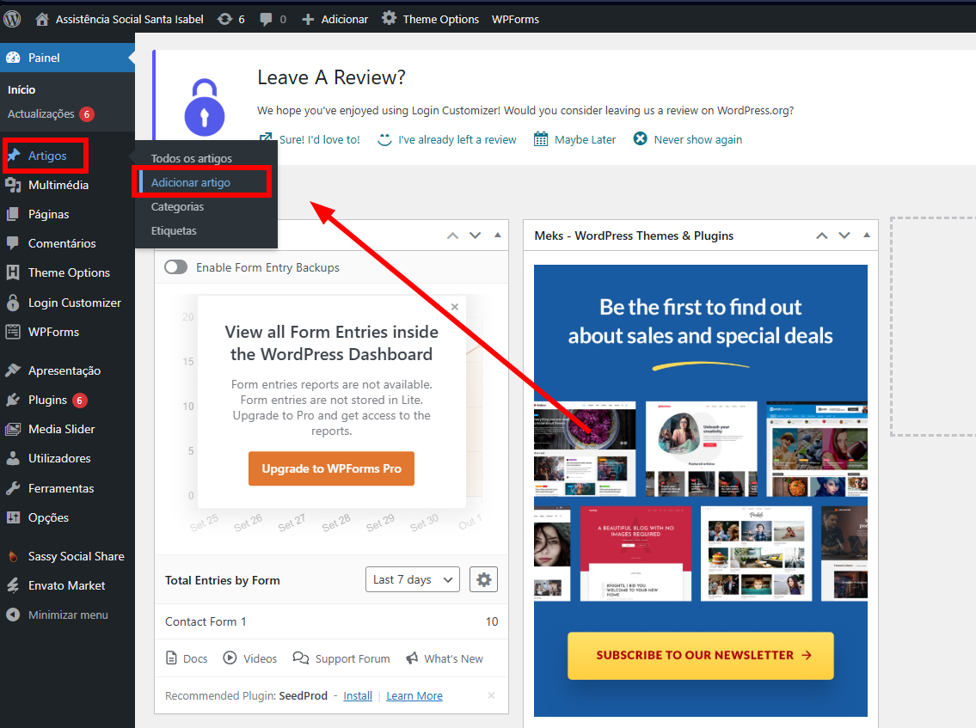Select the Login Customizer lock icon in sidebar

[x=13, y=303]
